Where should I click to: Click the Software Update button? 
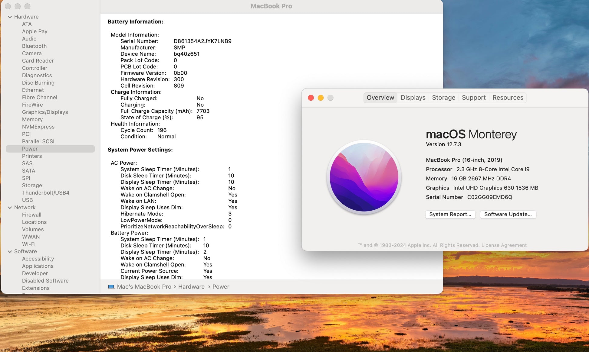click(x=508, y=214)
